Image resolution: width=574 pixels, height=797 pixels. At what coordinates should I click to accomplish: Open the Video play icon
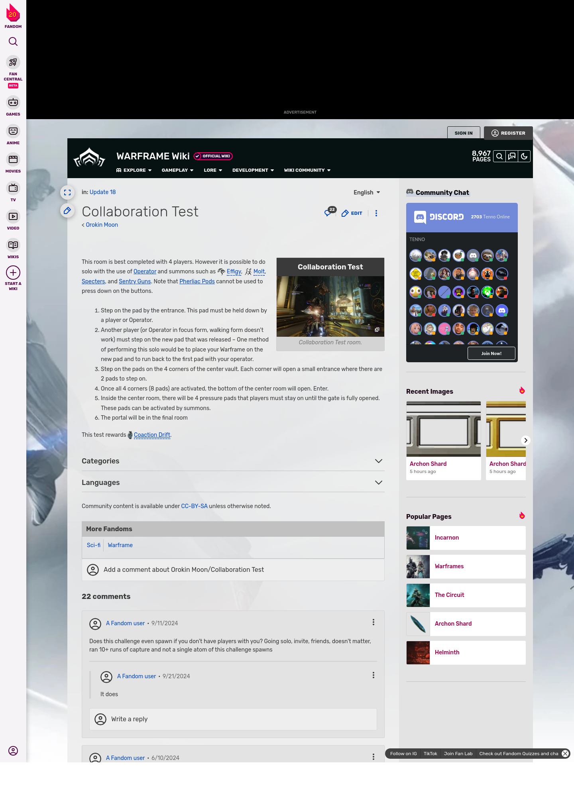coord(13,216)
